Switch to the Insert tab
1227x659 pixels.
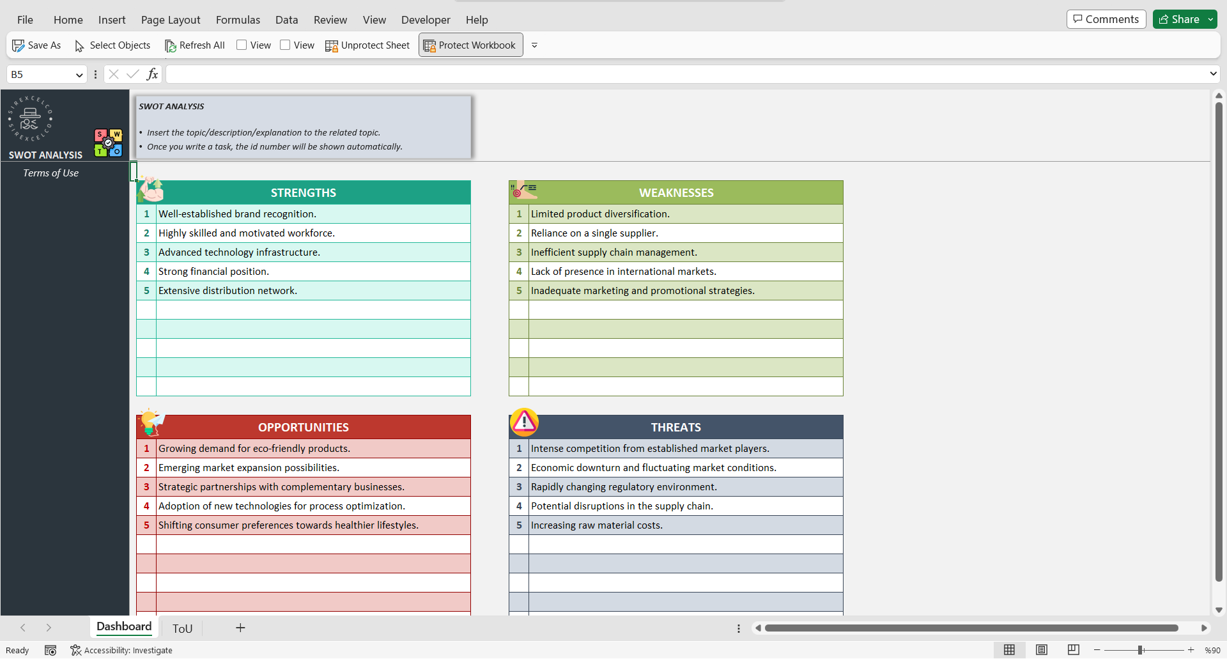point(112,20)
